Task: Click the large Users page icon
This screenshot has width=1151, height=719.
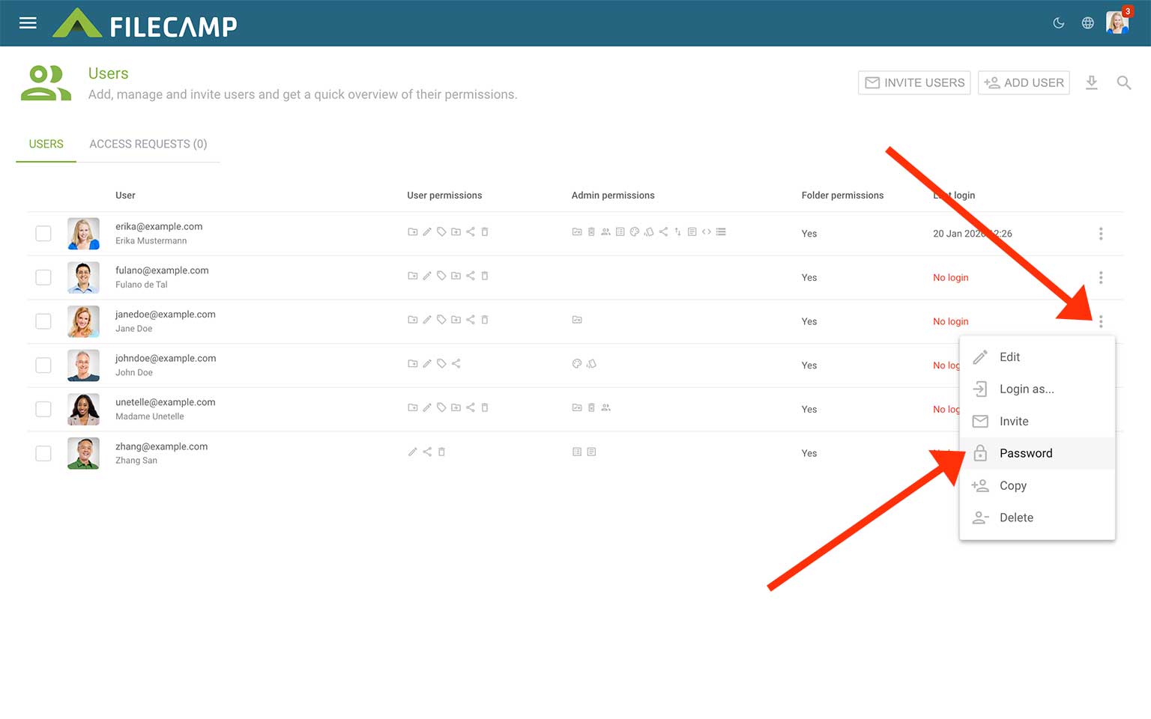Action: pos(46,83)
